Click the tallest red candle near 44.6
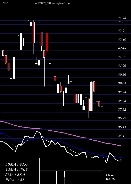The image size is (131, 184). click(34, 33)
